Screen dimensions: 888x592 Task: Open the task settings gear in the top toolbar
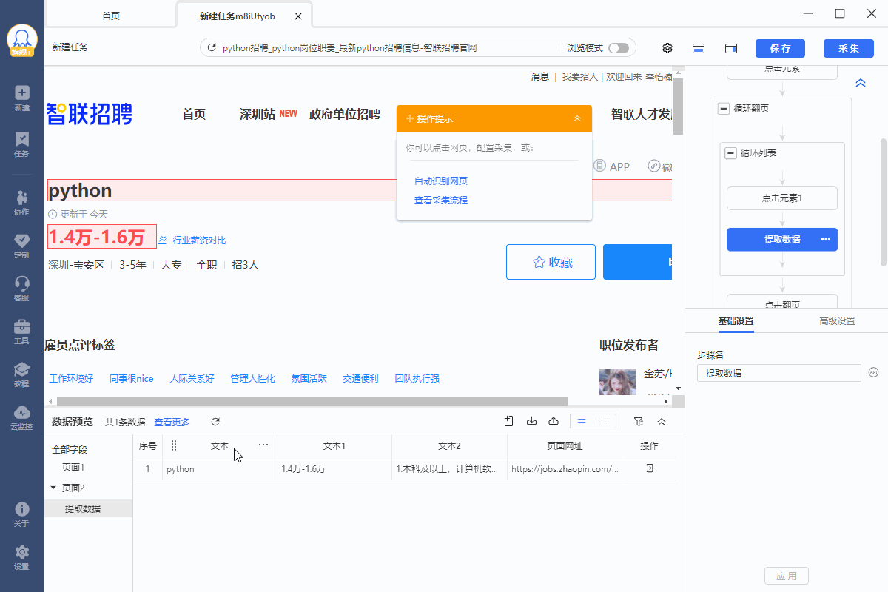[667, 48]
